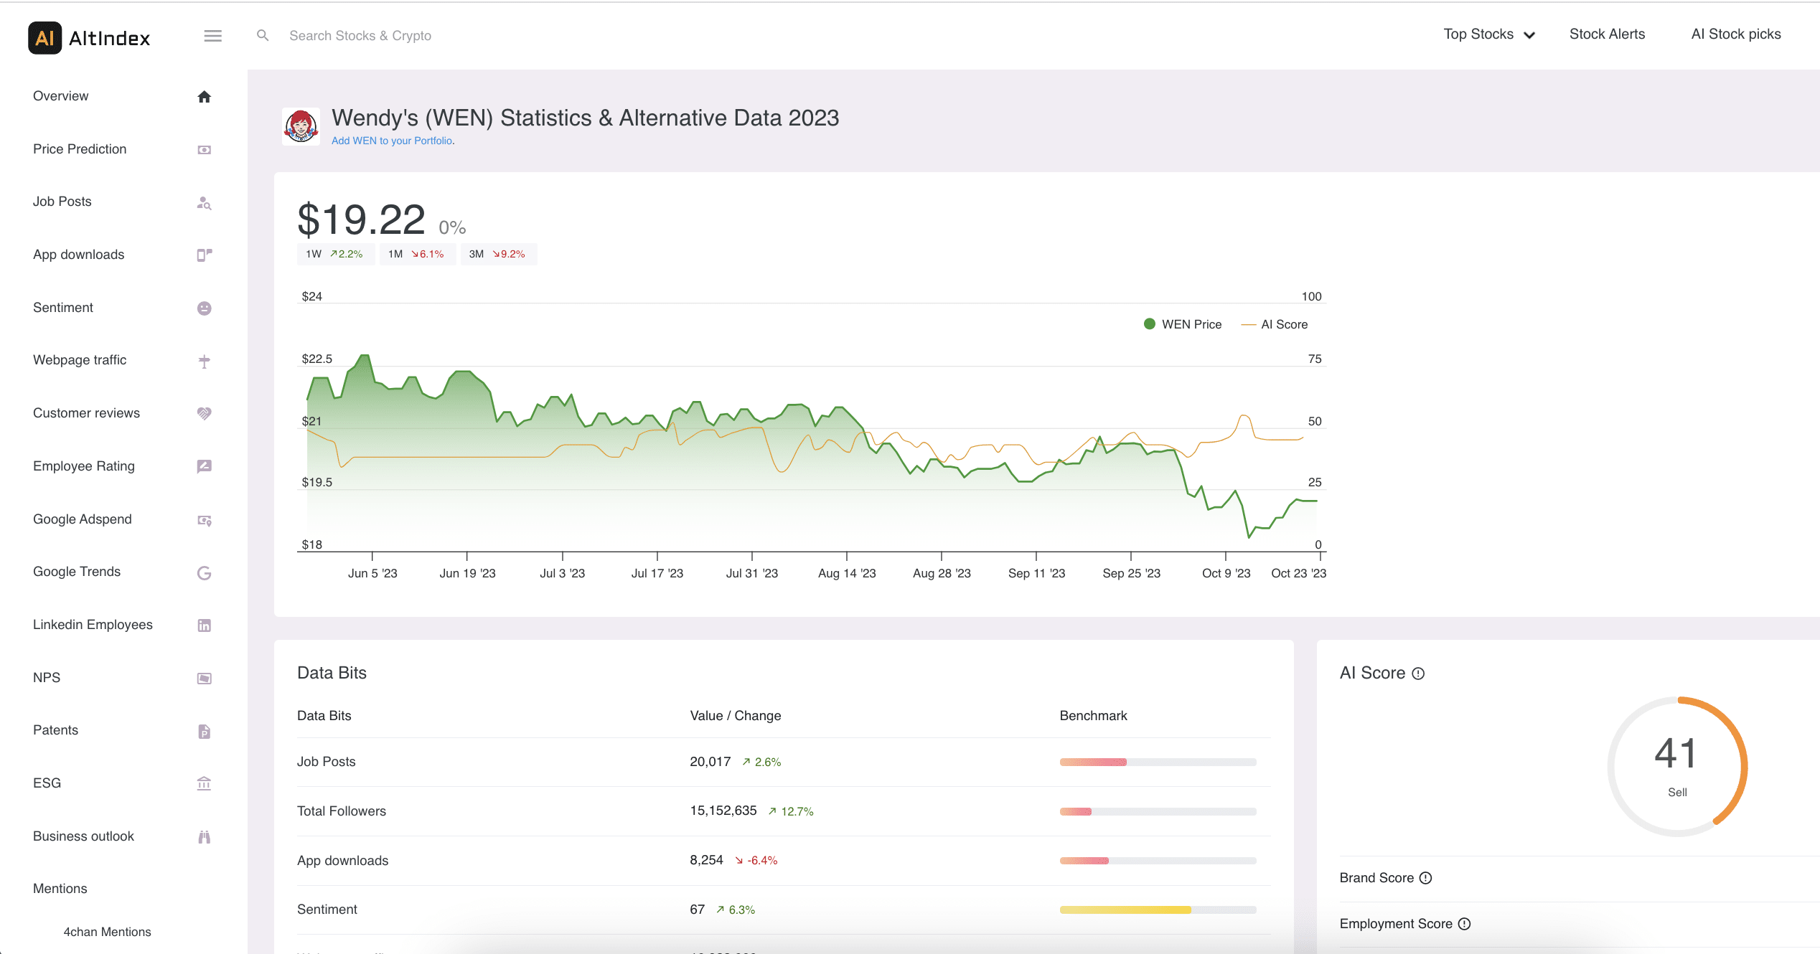Click the App downloads value 8,254
Image resolution: width=1820 pixels, height=954 pixels.
point(706,860)
